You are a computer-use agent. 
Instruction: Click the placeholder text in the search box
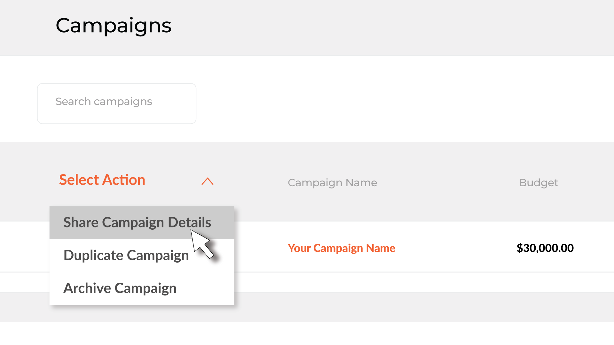(x=104, y=102)
